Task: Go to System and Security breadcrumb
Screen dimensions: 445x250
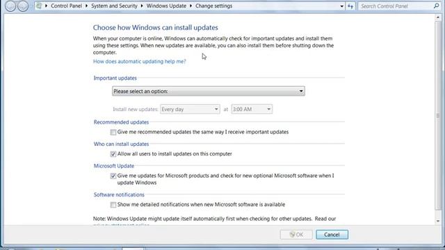Action: [x=114, y=6]
